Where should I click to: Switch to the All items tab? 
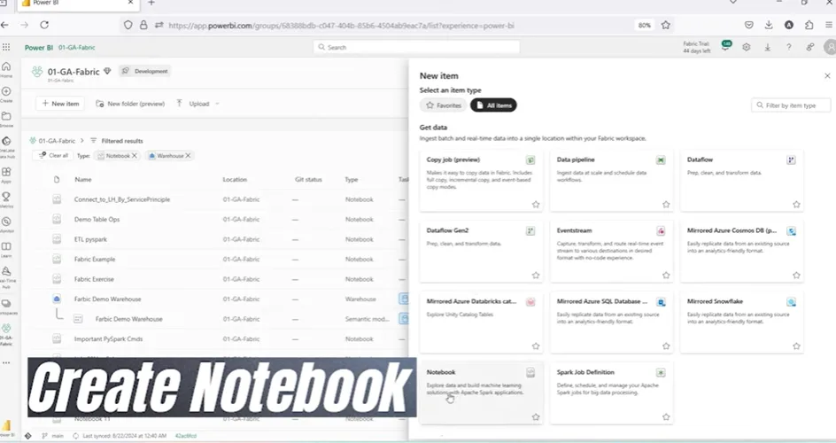(493, 105)
